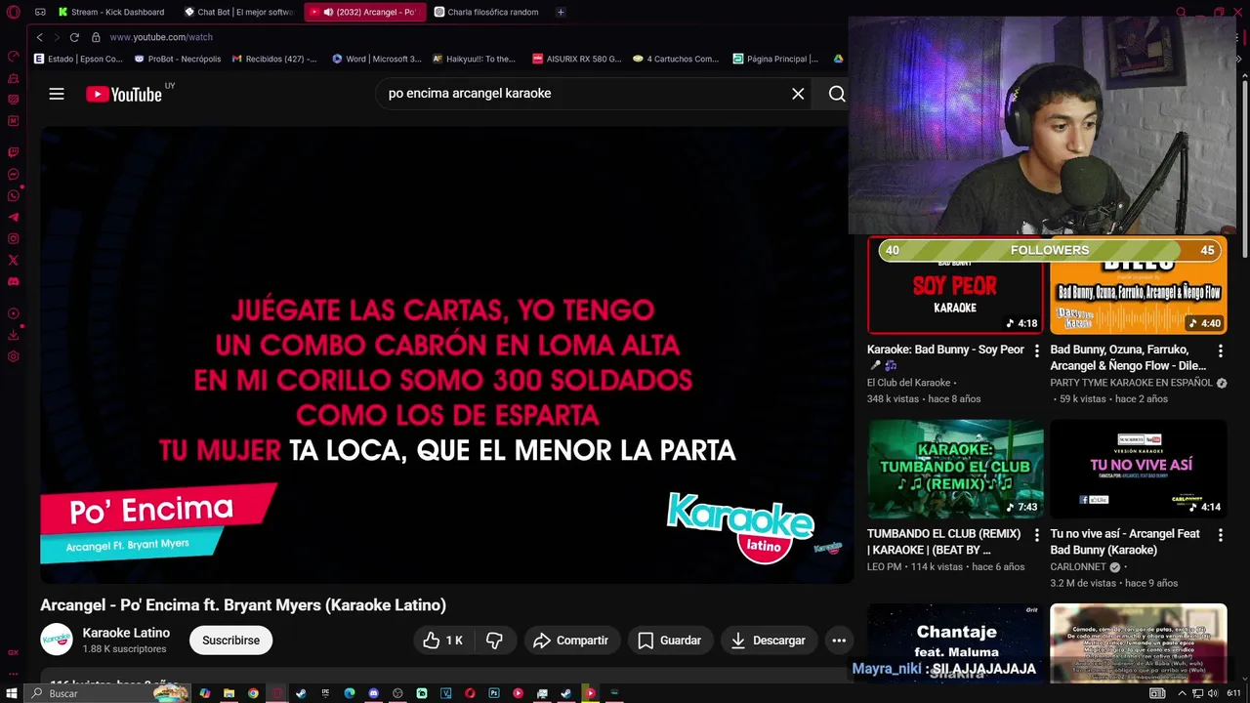Switch to Charla filosófica random tab
The height and width of the screenshot is (703, 1250).
[488, 13]
